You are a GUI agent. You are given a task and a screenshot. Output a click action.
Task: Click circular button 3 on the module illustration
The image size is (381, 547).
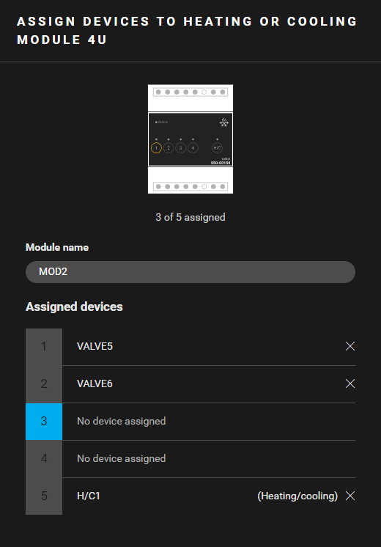(180, 148)
